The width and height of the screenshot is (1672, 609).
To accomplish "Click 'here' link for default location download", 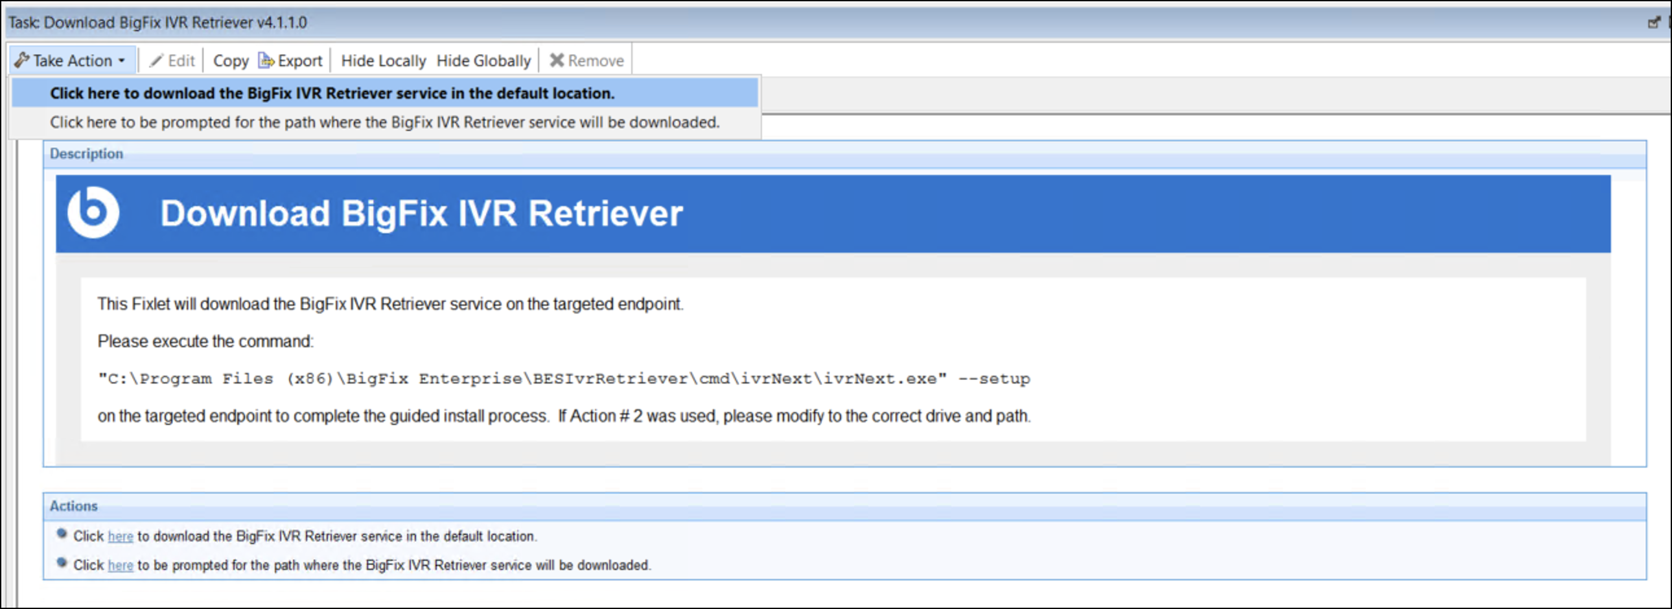I will coord(121,536).
